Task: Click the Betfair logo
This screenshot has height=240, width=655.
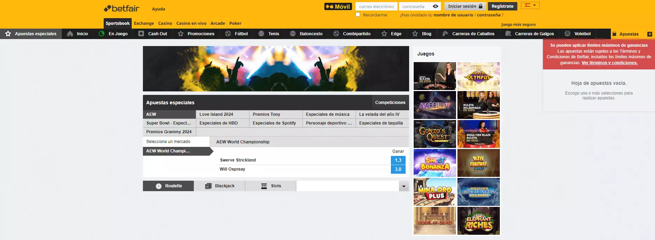Action: tap(122, 8)
